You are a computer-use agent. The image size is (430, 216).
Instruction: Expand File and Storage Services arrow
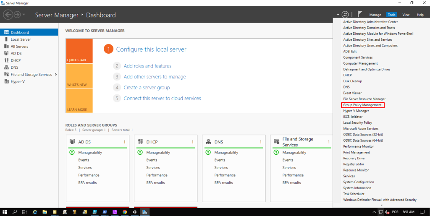56,74
